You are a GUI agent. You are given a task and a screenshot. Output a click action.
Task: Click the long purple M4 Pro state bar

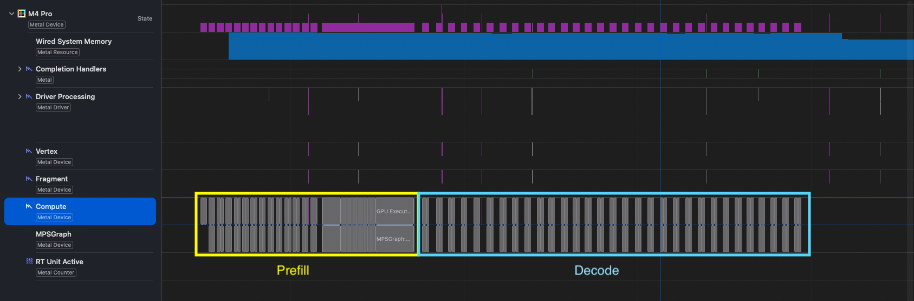[x=368, y=27]
